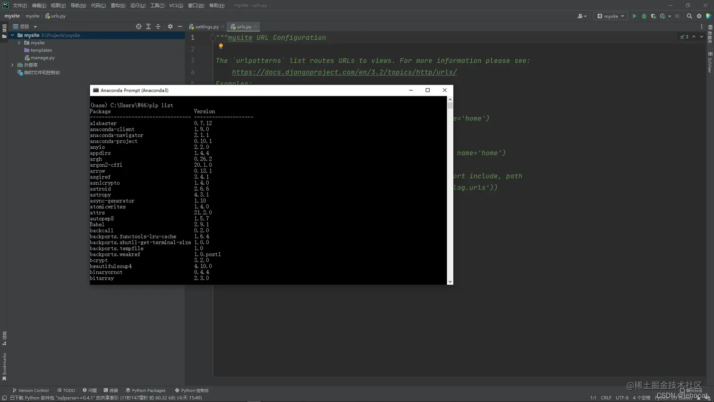Start debugging with the green bug icon
714x402 pixels.
644,16
